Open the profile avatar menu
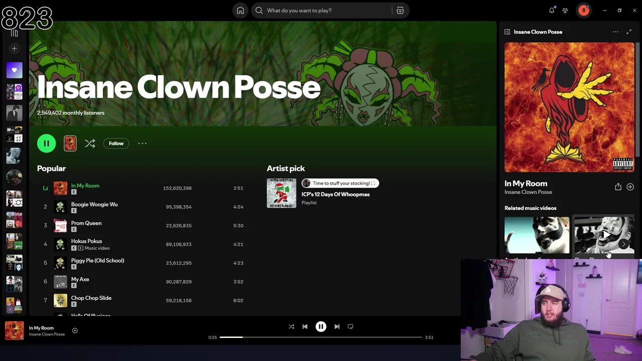This screenshot has width=642, height=361. click(583, 11)
